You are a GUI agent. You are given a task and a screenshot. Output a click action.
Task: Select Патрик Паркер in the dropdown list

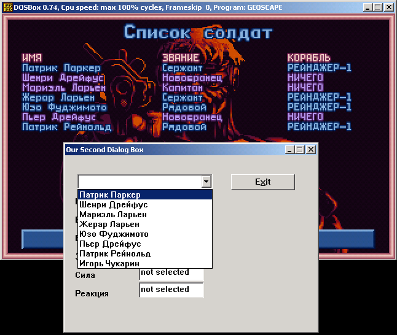145,194
